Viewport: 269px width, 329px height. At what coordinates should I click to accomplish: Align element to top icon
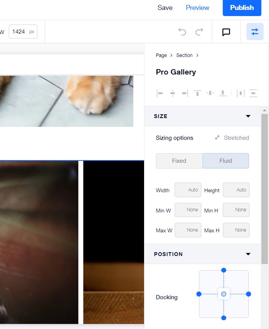(x=198, y=93)
